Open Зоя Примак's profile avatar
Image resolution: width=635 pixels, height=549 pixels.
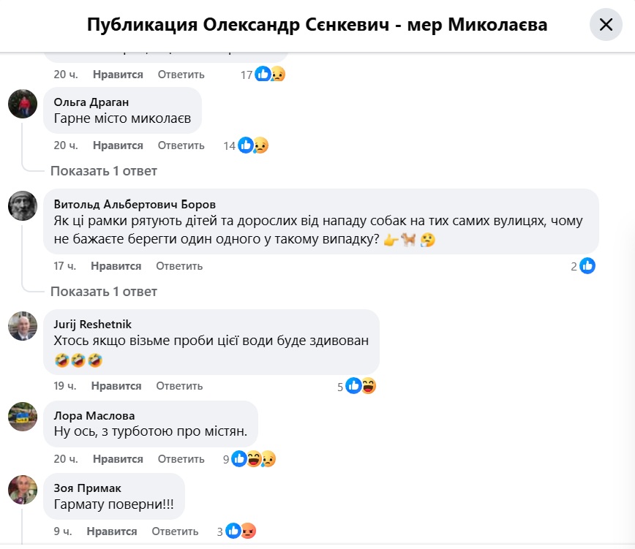pos(23,489)
